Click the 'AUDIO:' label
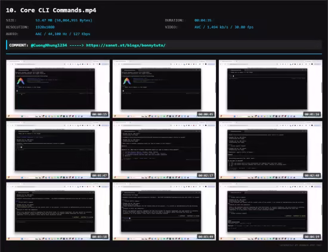 click(x=12, y=34)
